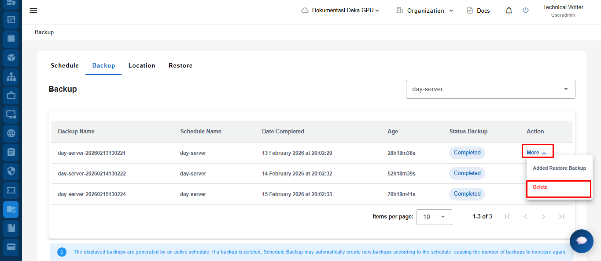The height and width of the screenshot is (261, 601).
Task: Expand the day-server schedule selector
Action: click(490, 89)
